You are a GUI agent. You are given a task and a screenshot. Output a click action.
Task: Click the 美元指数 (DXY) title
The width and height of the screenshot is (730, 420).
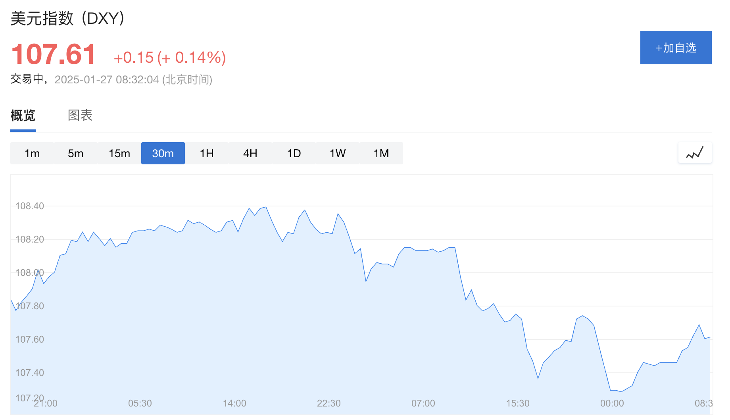68,18
